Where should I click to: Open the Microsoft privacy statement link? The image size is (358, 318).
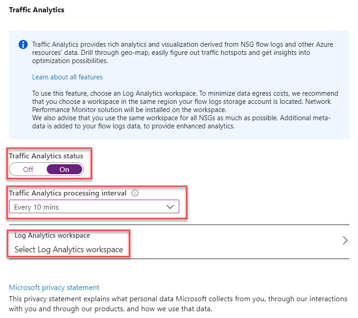(54, 288)
